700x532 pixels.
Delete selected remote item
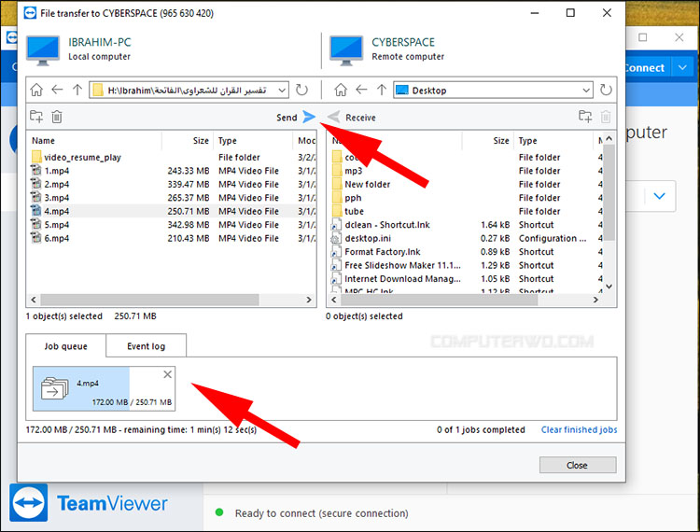(x=606, y=117)
